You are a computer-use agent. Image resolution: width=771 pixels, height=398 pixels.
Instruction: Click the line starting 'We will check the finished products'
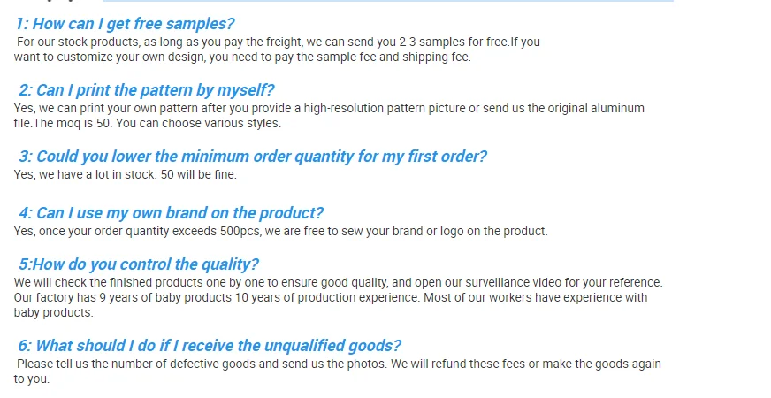coord(338,282)
